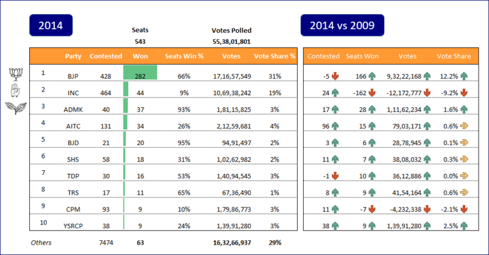This screenshot has height=255, width=489.
Task: Select the votes cell 10,69,38,242
Action: point(232,93)
